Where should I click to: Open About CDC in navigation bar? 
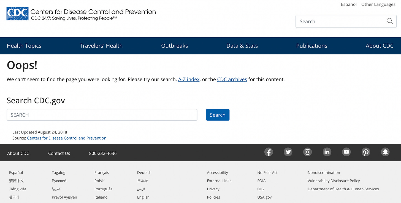pos(380,46)
